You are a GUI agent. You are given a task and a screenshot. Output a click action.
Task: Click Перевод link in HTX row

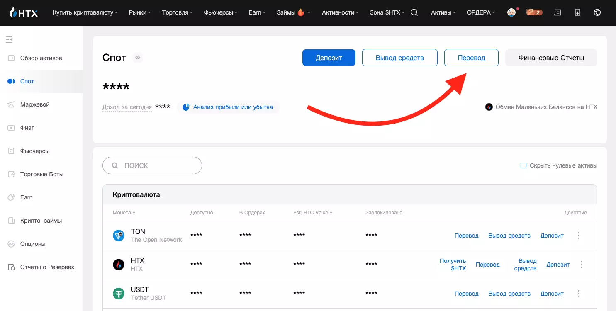488,265
